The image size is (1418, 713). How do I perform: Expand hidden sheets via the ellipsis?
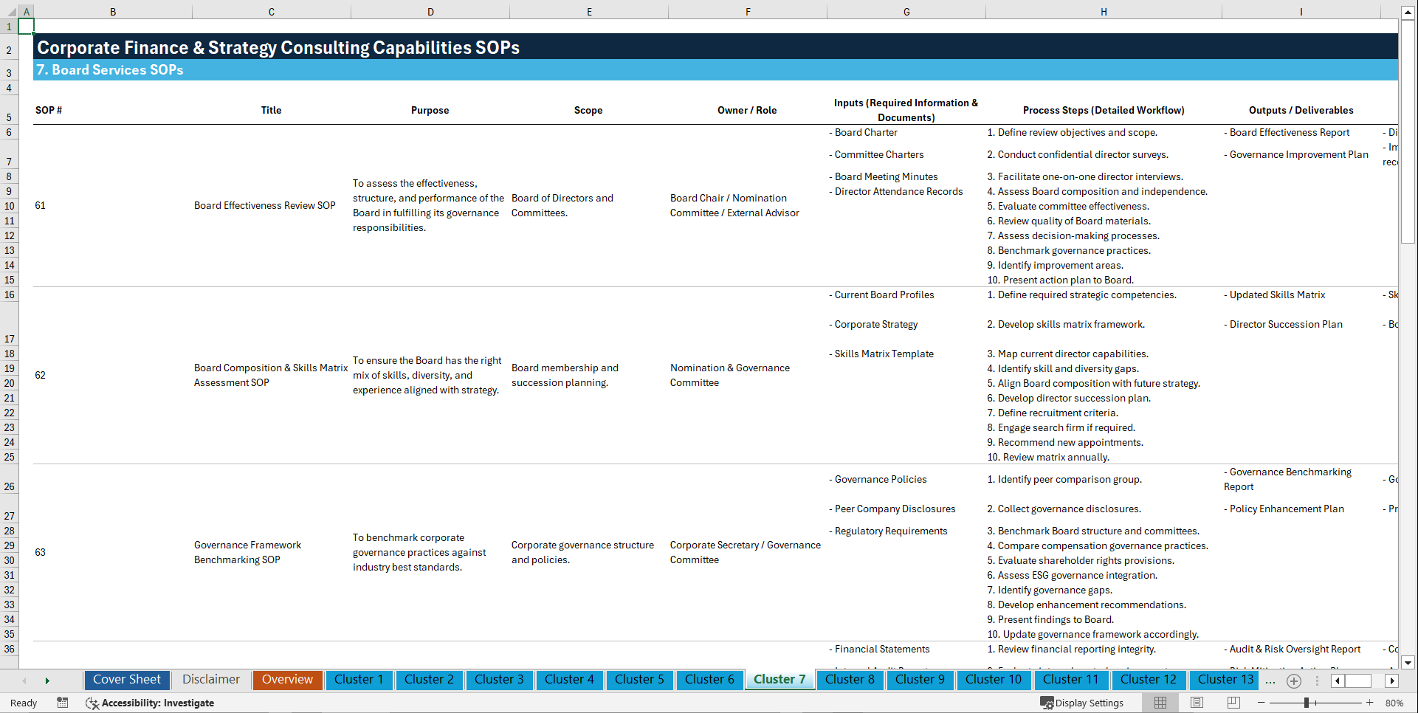(1270, 682)
